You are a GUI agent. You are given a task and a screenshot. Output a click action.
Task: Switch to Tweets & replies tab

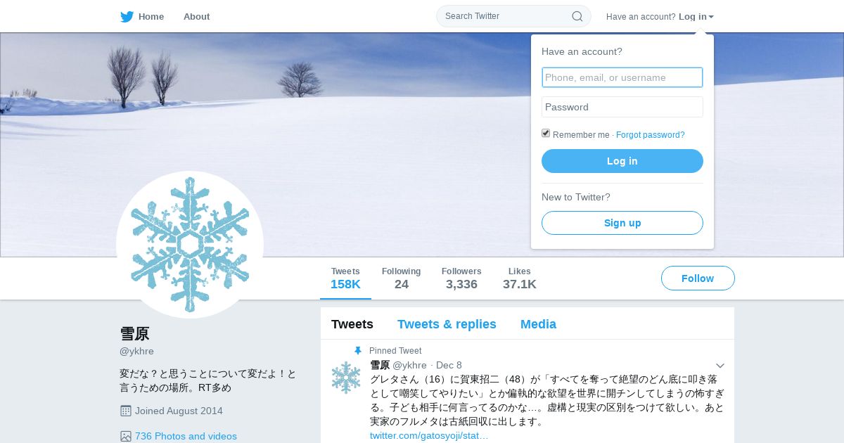[447, 324]
